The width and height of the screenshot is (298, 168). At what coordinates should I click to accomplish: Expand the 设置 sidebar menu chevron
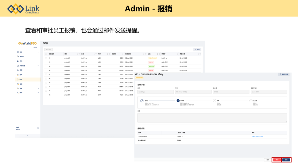tap(38, 88)
